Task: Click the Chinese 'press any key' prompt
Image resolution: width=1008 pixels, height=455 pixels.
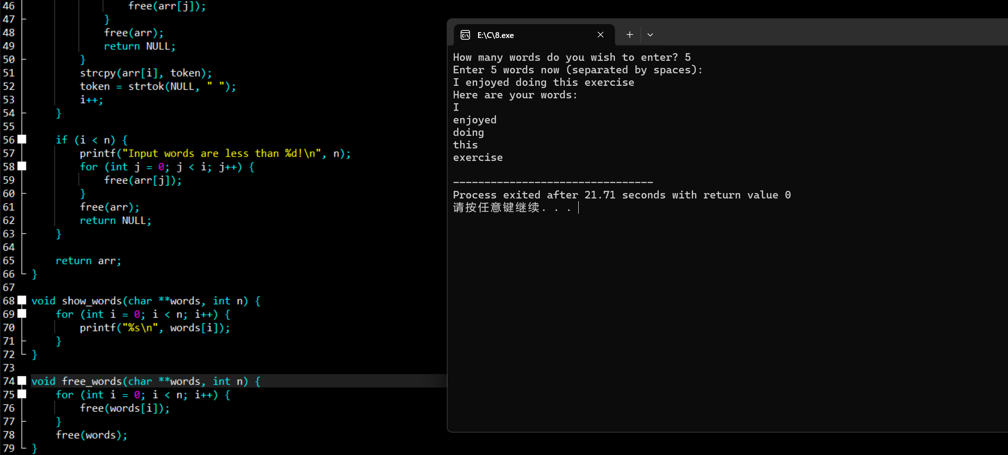Action: click(512, 207)
